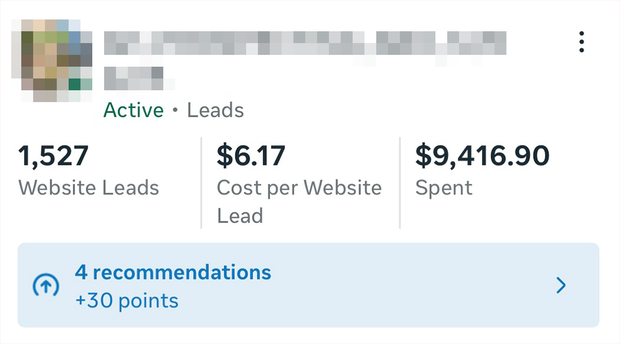Open the three-dot more options menu
The height and width of the screenshot is (344, 620).
click(582, 42)
